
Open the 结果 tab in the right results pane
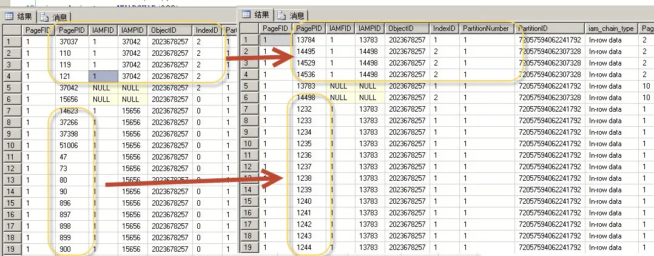click(255, 15)
